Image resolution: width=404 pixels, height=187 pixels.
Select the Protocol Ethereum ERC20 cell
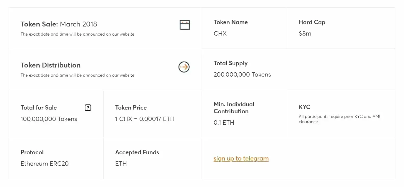pyautogui.click(x=45, y=163)
